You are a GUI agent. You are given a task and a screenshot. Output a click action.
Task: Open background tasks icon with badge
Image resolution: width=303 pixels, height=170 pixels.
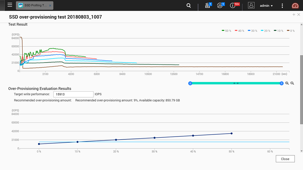tap(208, 6)
